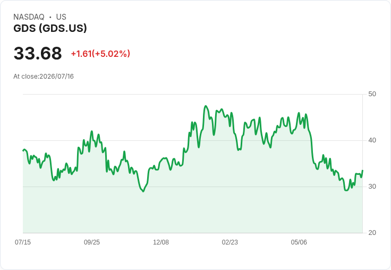Screen dimensions: 391x270
Task: Click the 07/15 date axis label
Action: point(23,242)
